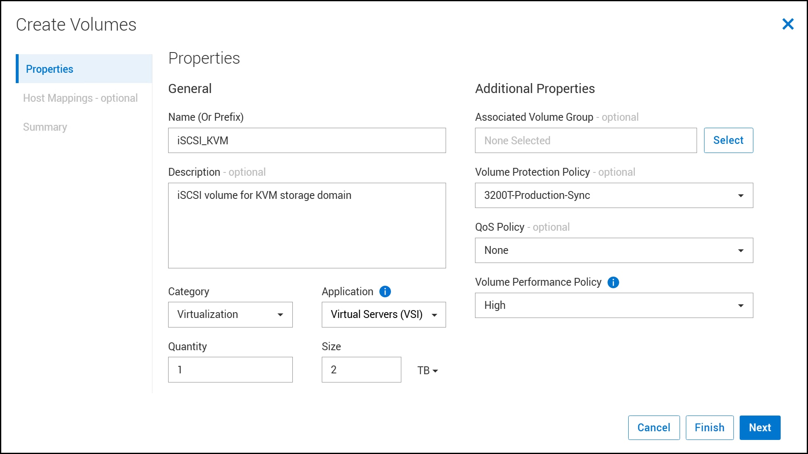The image size is (808, 454).
Task: Close the Create Volumes dialog via X icon
Action: click(788, 24)
